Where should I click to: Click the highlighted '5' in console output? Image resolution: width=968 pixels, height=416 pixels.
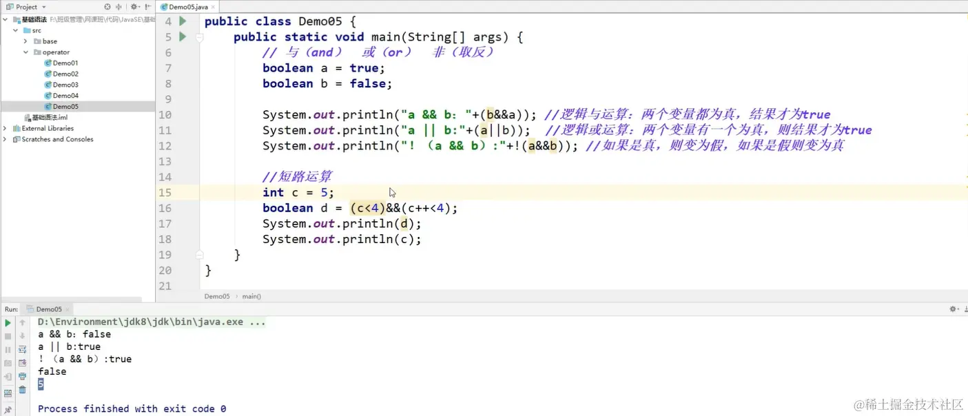click(x=41, y=384)
